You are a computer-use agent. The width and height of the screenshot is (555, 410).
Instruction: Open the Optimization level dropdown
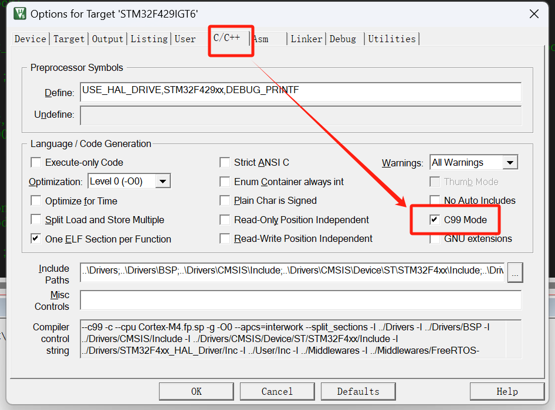[x=163, y=182]
